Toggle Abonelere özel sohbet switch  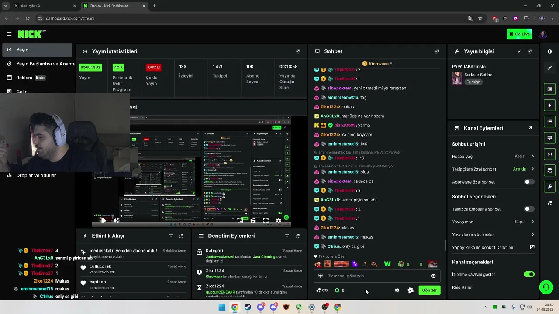(x=529, y=182)
